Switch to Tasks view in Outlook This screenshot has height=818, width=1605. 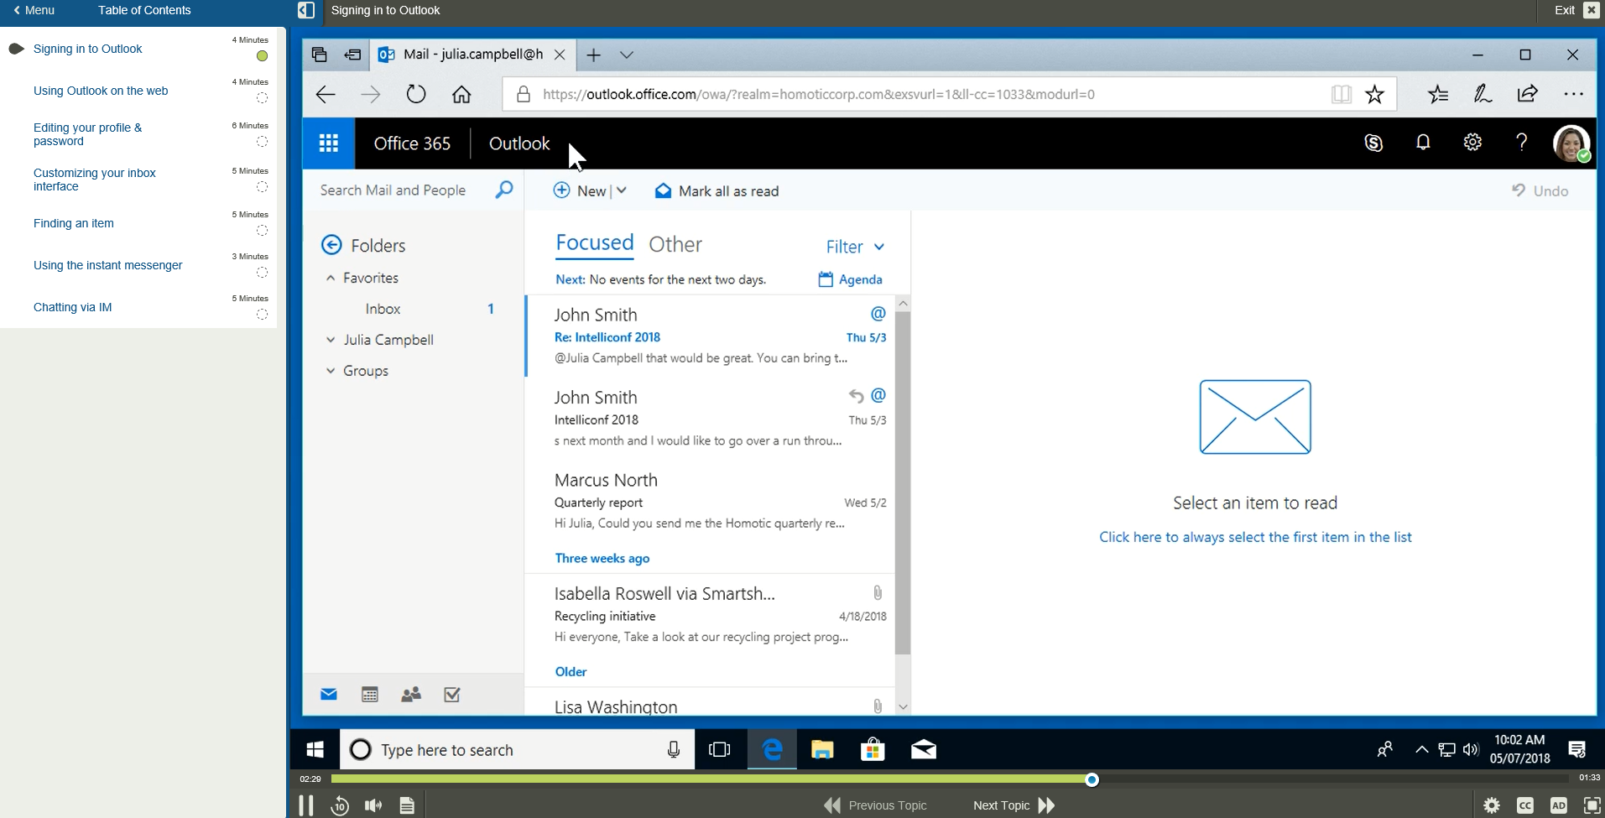point(452,695)
